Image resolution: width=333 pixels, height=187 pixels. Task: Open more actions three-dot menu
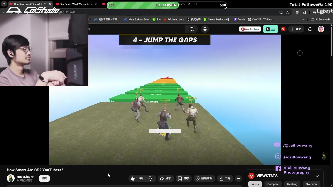pos(238,178)
